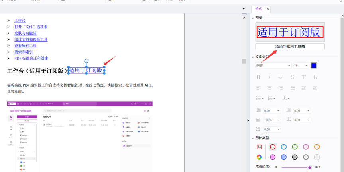
Task: Click the 不透明度 opacity slider handle
Action: (309, 168)
